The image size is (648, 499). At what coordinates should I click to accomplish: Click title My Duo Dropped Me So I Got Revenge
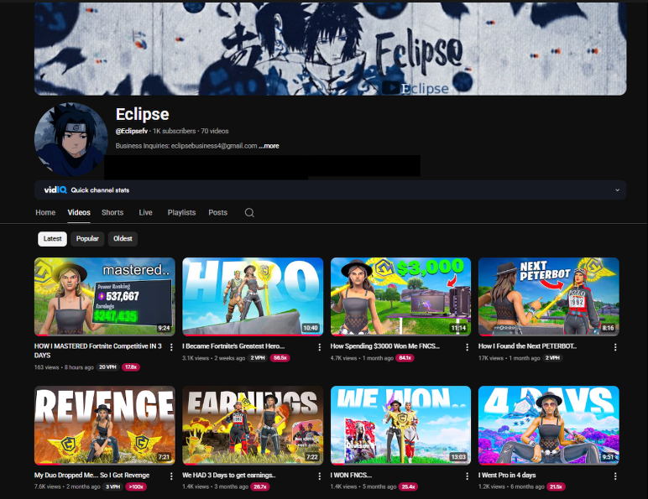tap(91, 475)
